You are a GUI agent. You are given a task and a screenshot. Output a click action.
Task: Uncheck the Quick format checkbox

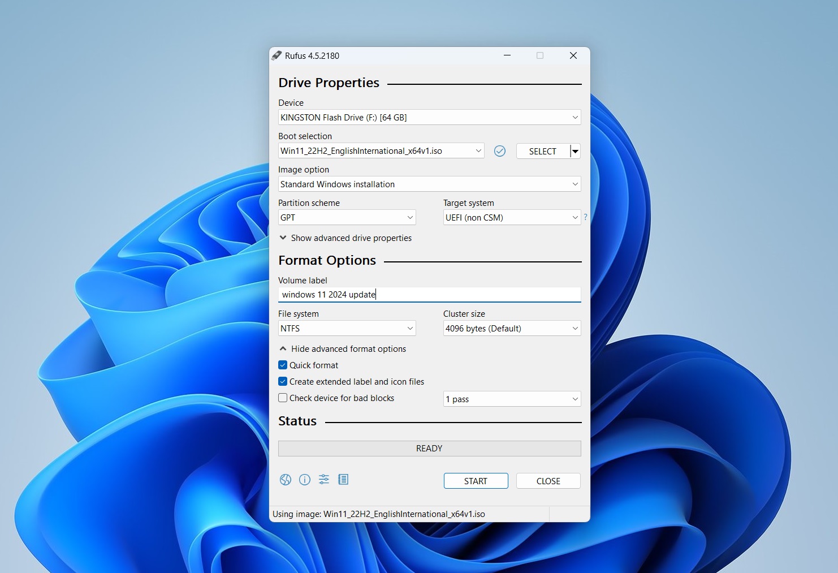point(283,365)
